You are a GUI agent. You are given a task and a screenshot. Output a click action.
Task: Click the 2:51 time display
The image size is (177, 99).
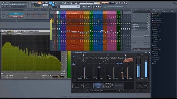pos(65,3)
